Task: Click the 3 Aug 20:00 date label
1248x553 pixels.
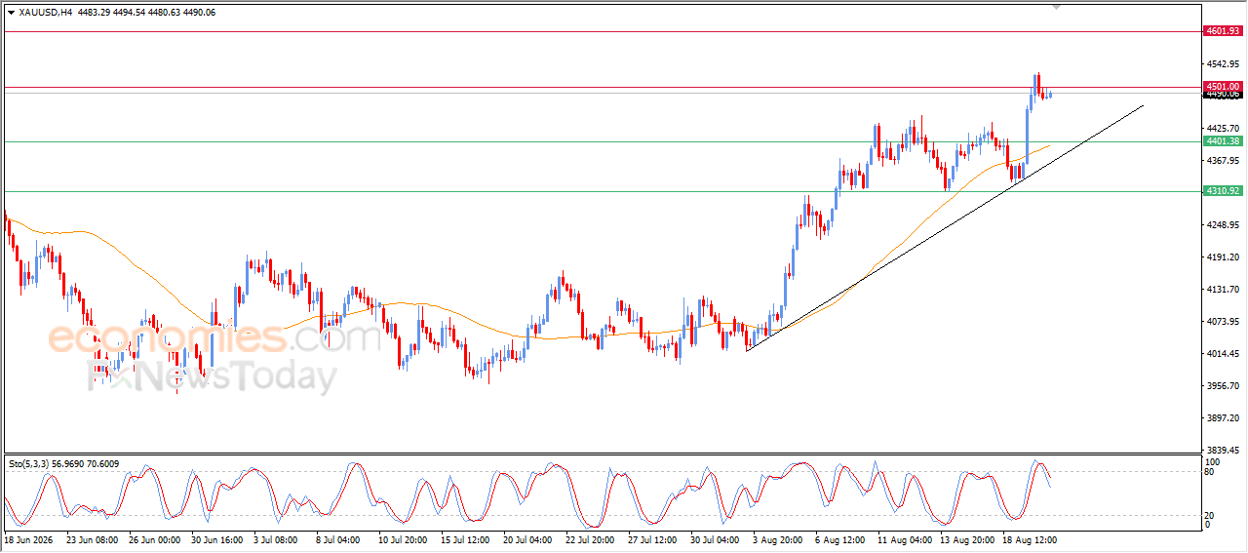Action: (x=775, y=538)
